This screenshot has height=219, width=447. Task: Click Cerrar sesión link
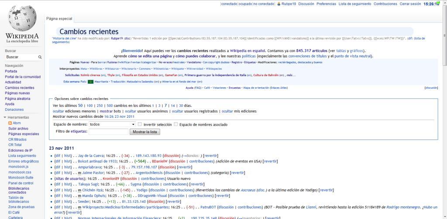click(410, 4)
